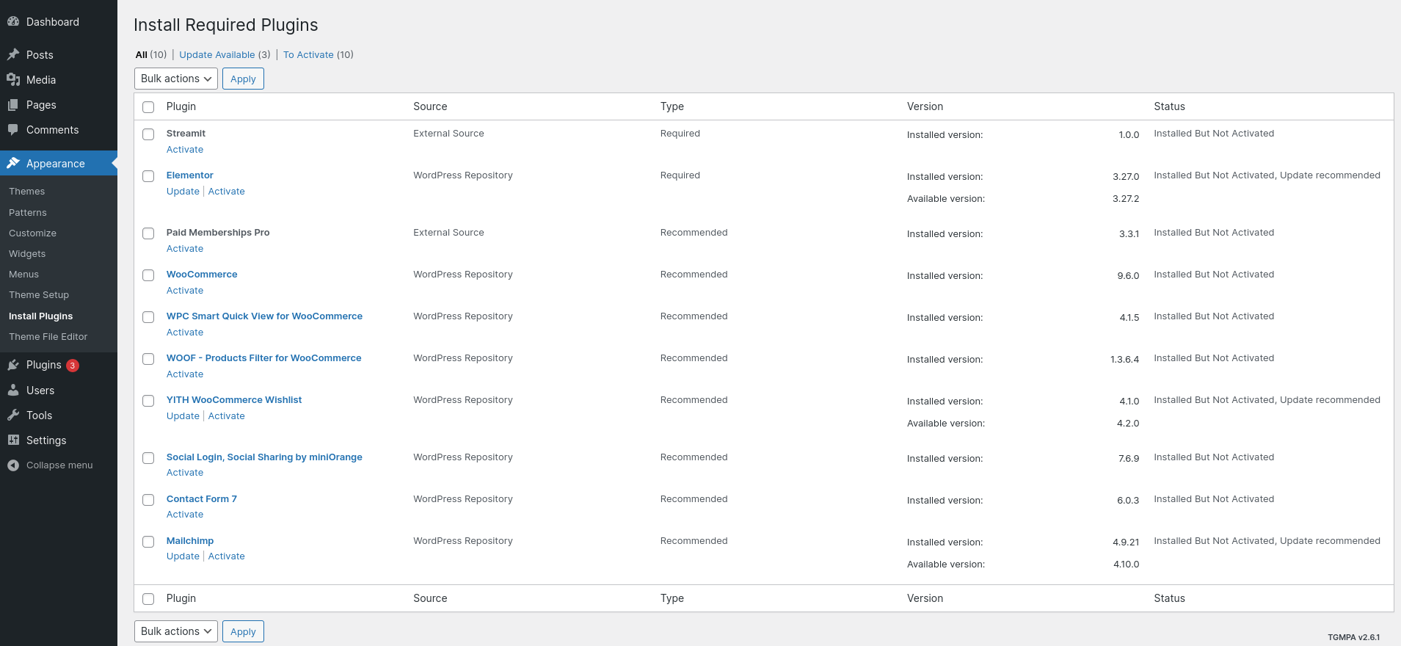Click the Streamit plugin name text
The height and width of the screenshot is (646, 1401).
click(x=186, y=134)
